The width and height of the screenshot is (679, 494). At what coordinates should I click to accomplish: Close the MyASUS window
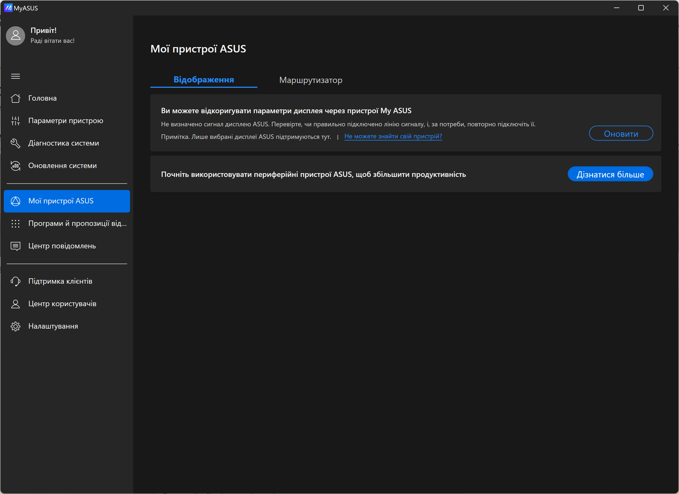(x=666, y=8)
